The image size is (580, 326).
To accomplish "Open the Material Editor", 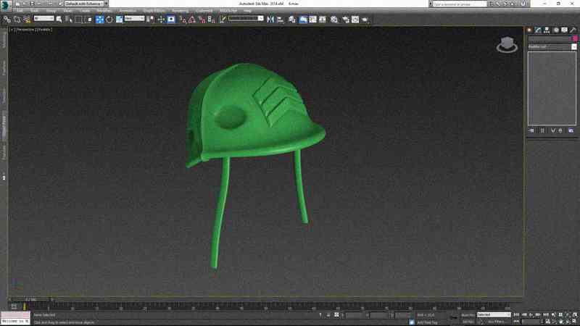I will coord(334,20).
